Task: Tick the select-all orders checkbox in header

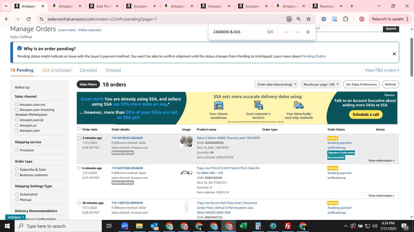Action: coord(79,129)
